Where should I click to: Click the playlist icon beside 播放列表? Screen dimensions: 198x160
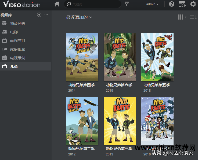4,23
